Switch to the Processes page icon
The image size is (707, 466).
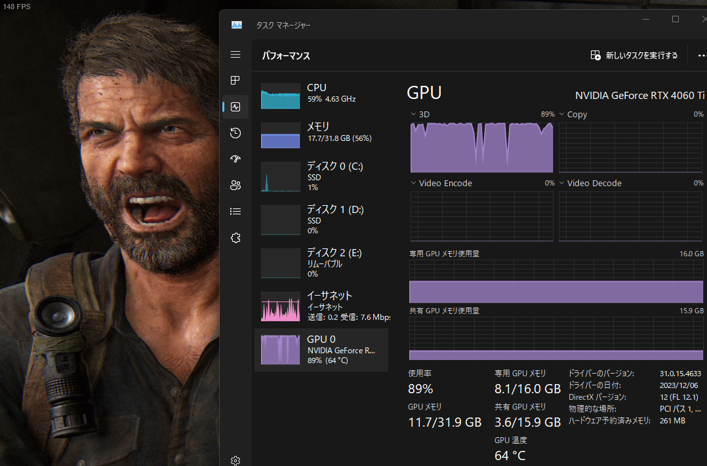click(x=235, y=80)
